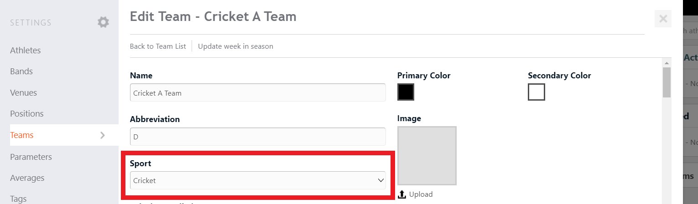Open Averages settings section
This screenshot has height=204, width=698.
(x=27, y=178)
